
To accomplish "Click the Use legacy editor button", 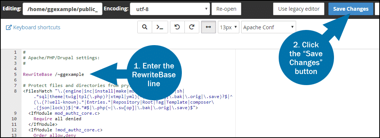I will [x=299, y=9].
